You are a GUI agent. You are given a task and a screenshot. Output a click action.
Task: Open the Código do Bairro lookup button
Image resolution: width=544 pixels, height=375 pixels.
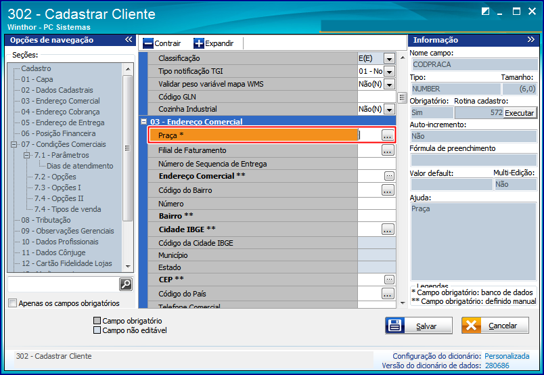[x=388, y=190]
